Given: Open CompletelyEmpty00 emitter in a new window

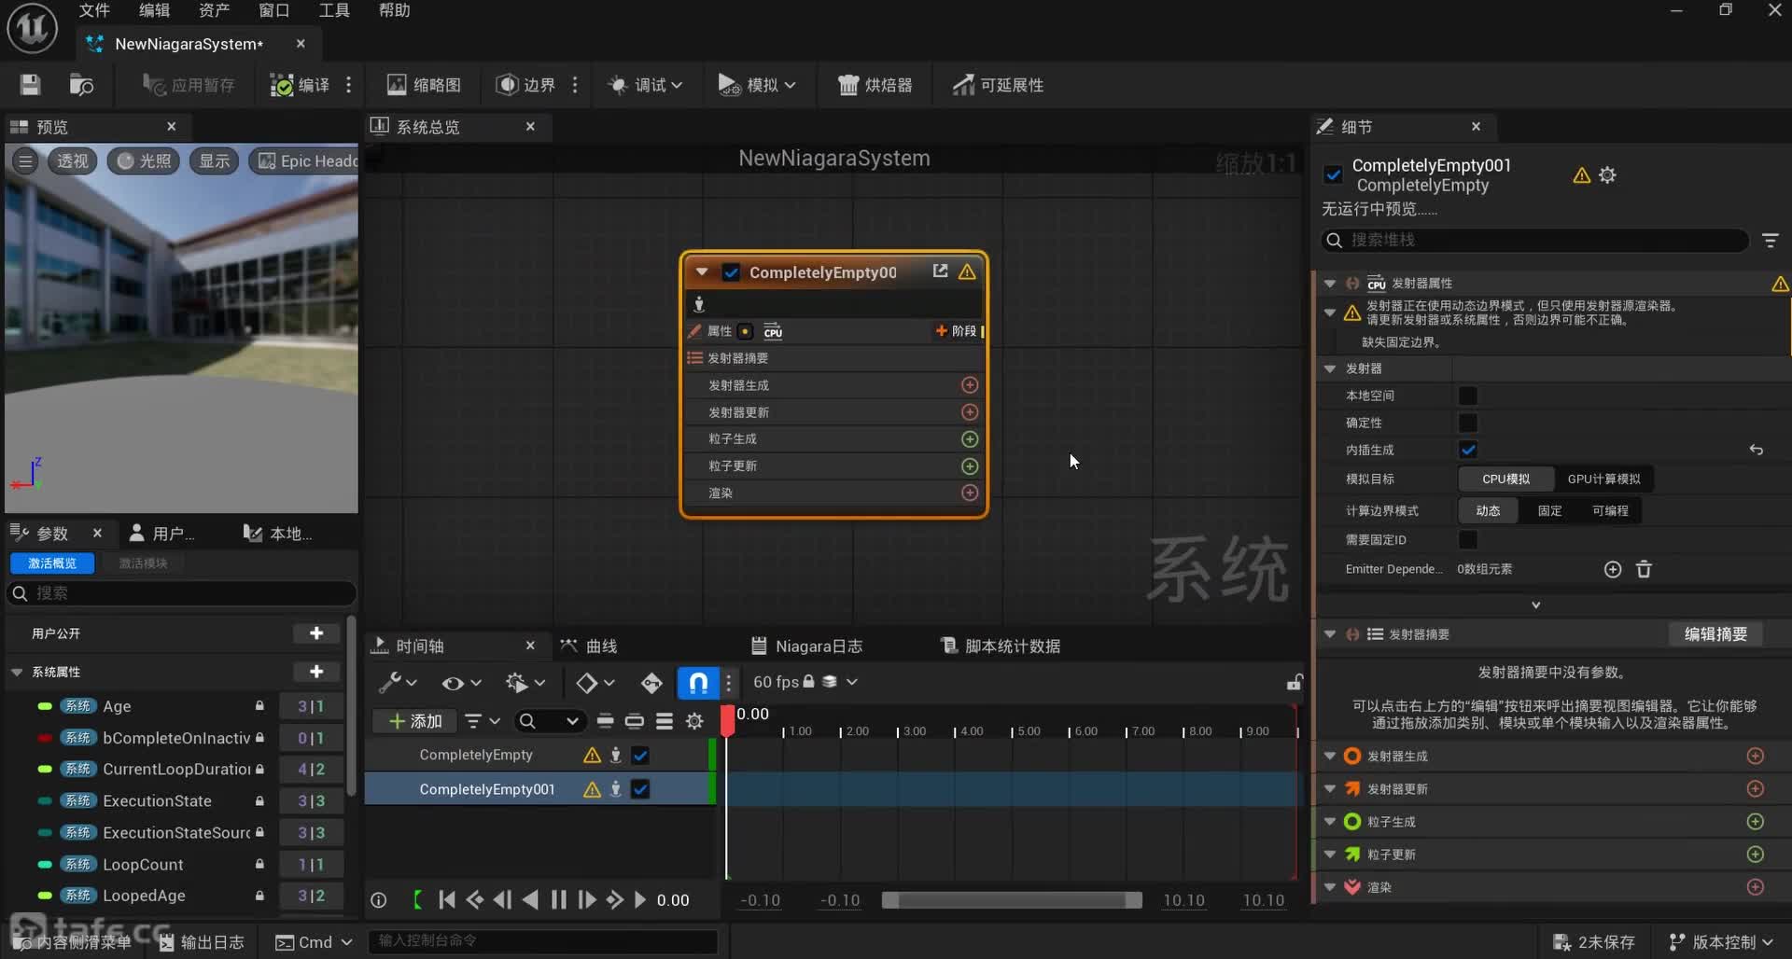Looking at the screenshot, I should tap(940, 271).
